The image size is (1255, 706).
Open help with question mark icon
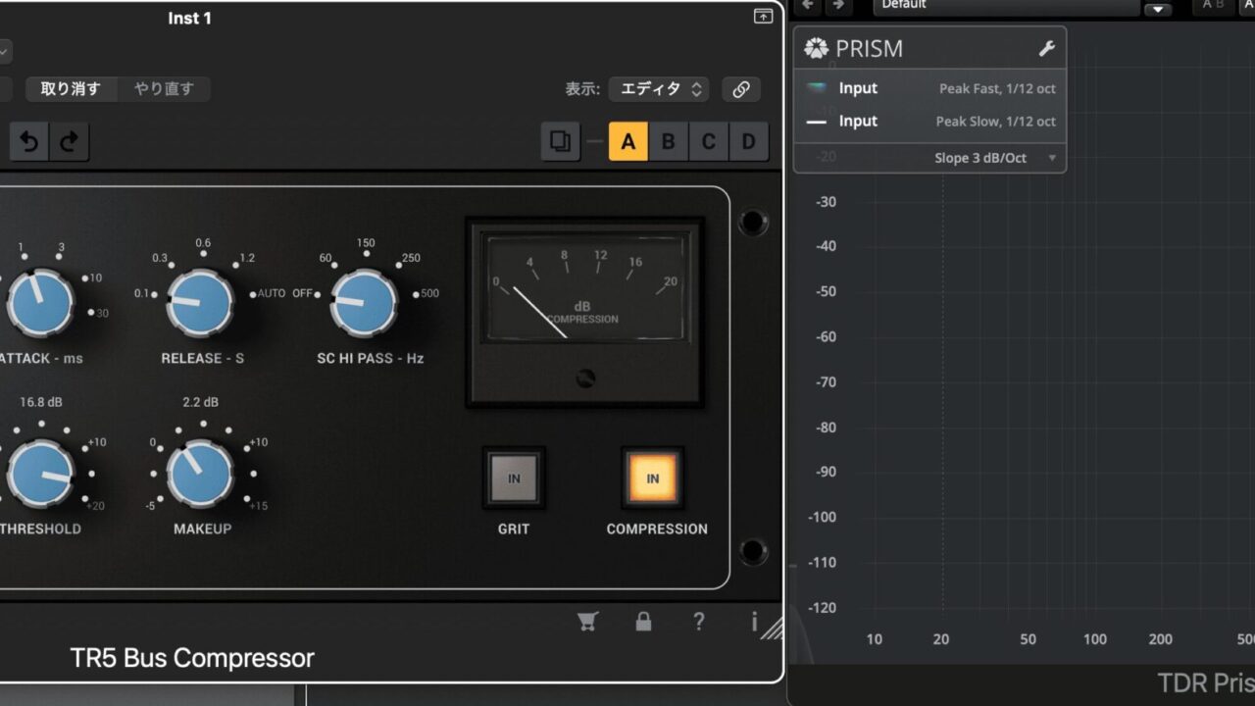tap(698, 621)
